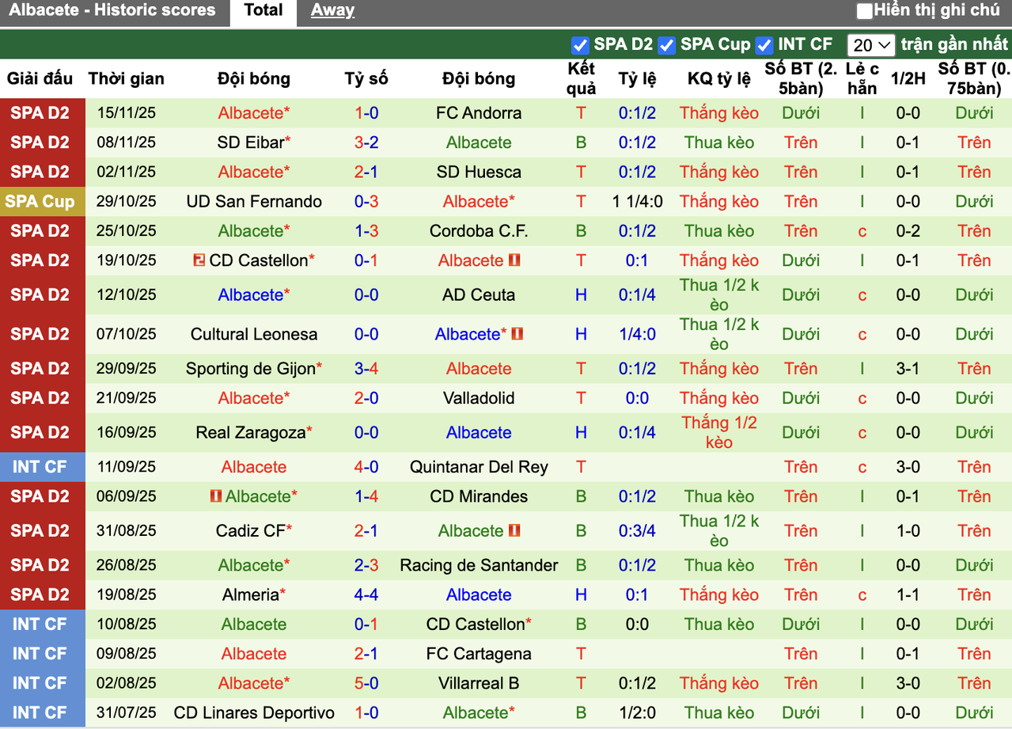Click the date 25/10/25
Image resolution: width=1012 pixels, height=729 pixels.
tap(127, 231)
